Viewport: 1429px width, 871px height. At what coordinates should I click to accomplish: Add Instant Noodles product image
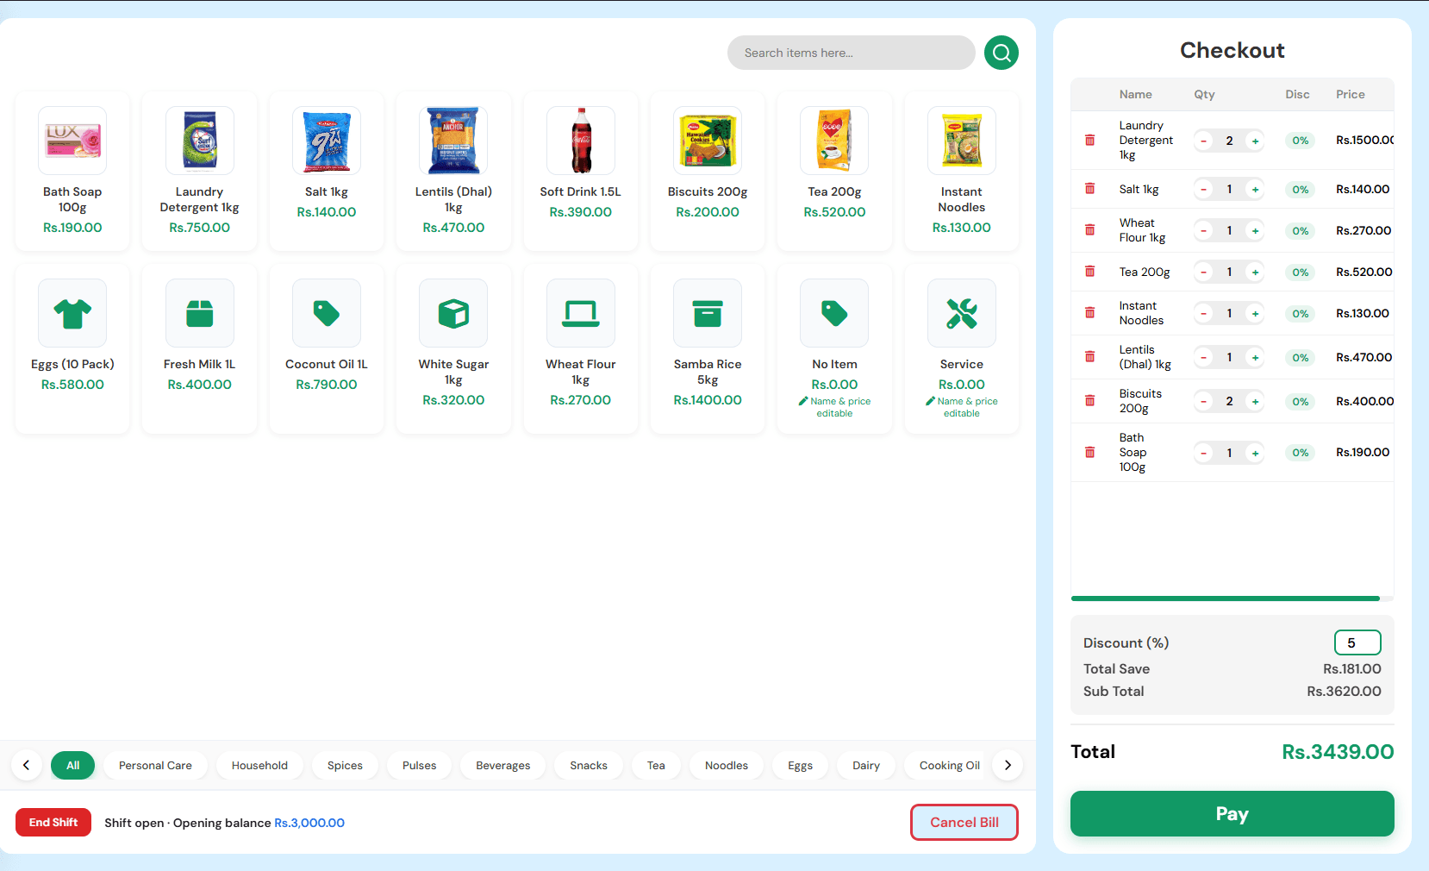(x=962, y=141)
